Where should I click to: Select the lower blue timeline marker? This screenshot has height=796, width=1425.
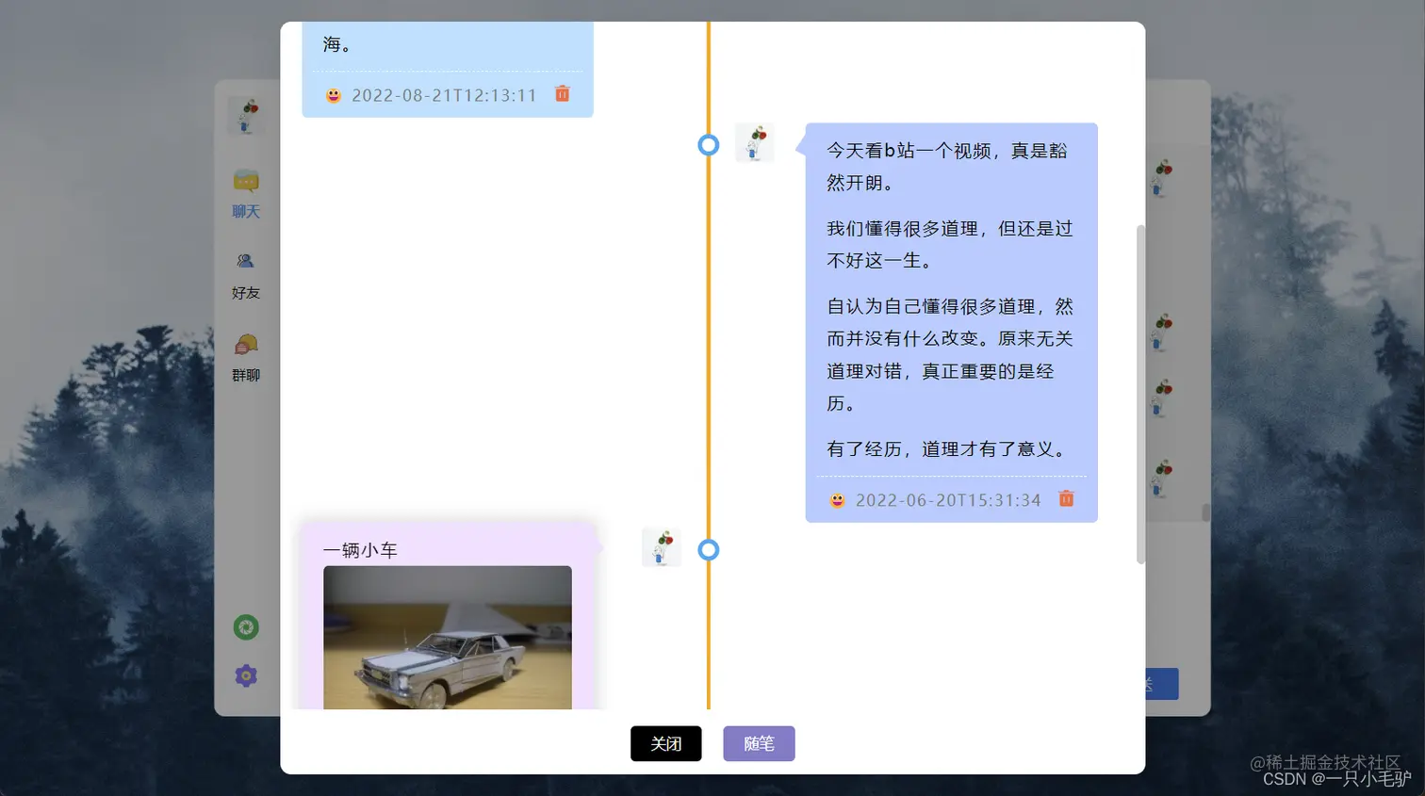708,549
